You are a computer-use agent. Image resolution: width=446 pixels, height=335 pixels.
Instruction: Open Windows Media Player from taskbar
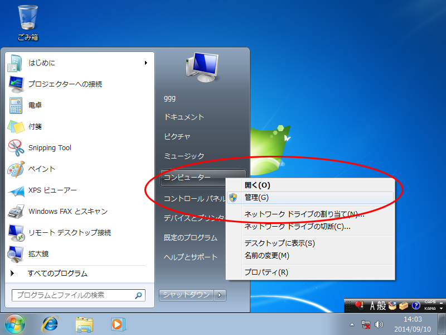coord(118,323)
